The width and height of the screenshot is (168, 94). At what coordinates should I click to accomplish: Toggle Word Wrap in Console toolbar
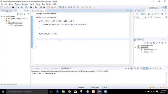pos(141,68)
